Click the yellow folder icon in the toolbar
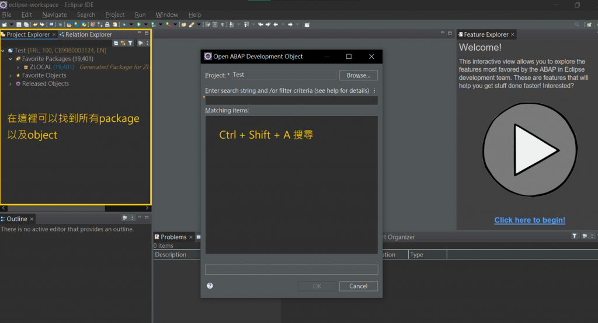 (184, 24)
